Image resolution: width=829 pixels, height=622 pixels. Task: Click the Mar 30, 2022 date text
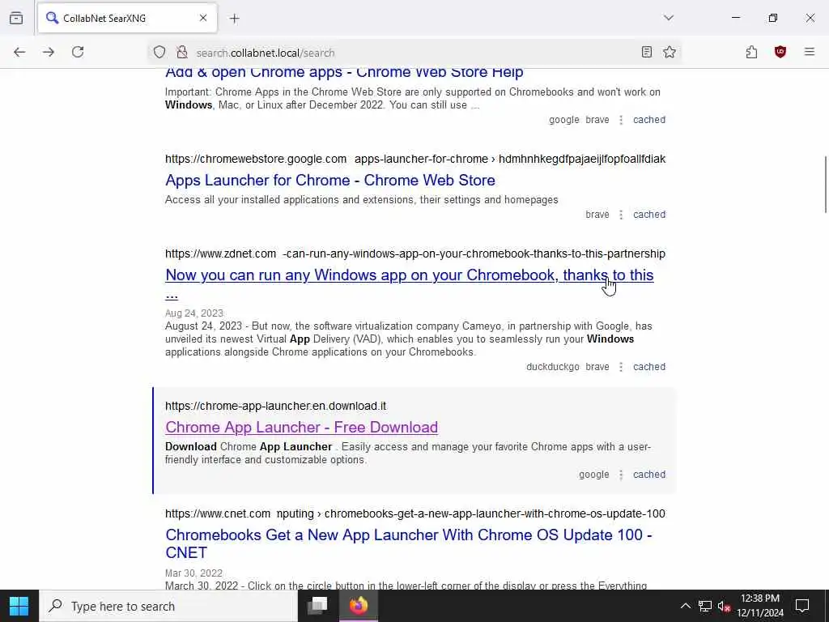[x=193, y=573]
